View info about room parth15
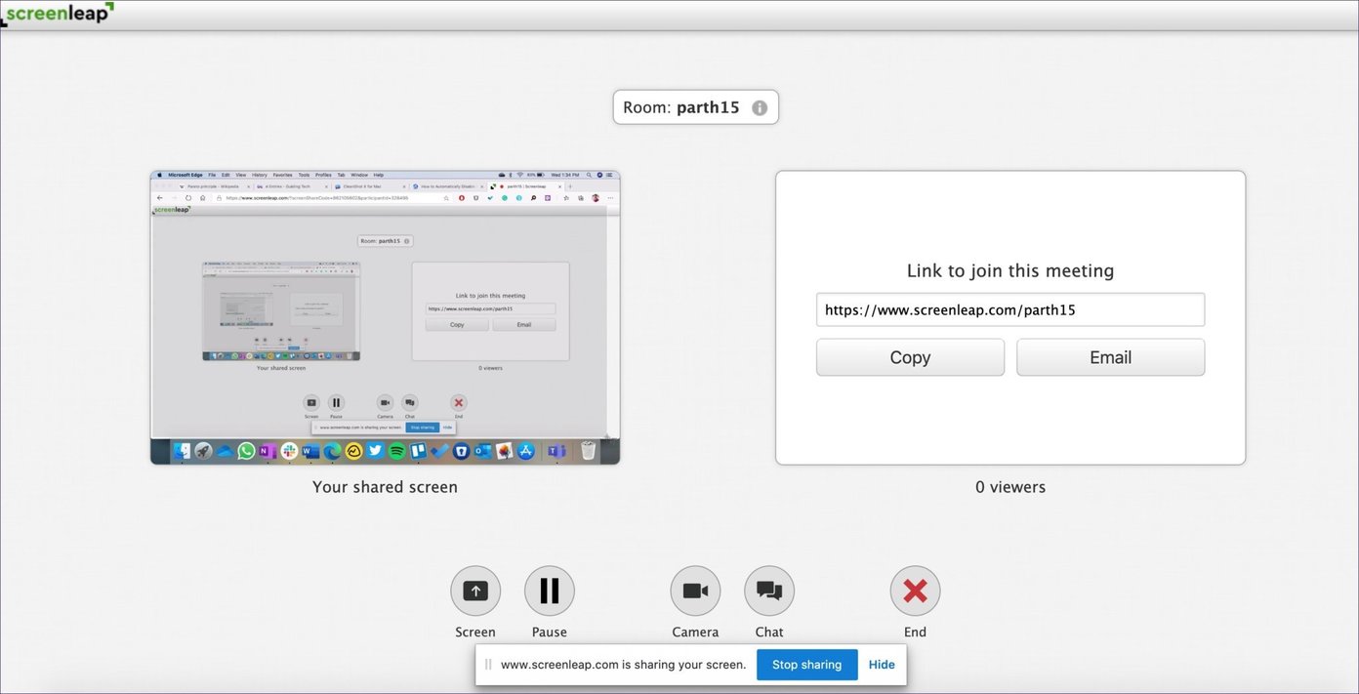This screenshot has width=1359, height=694. [x=760, y=107]
